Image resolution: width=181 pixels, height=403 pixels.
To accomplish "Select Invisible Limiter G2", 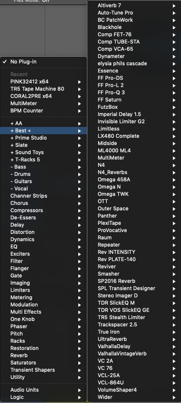I will 134,121.
